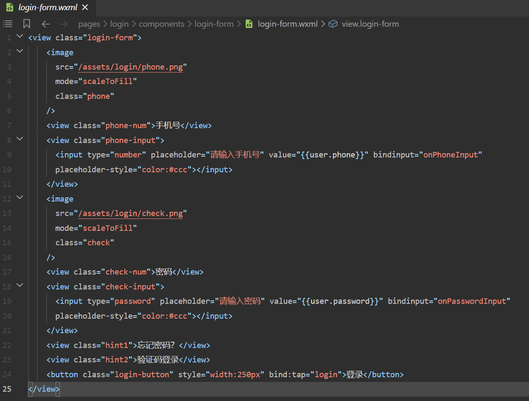Viewport: 529px width, 401px height.
Task: Click the text "hint1"
Action: click(x=117, y=345)
